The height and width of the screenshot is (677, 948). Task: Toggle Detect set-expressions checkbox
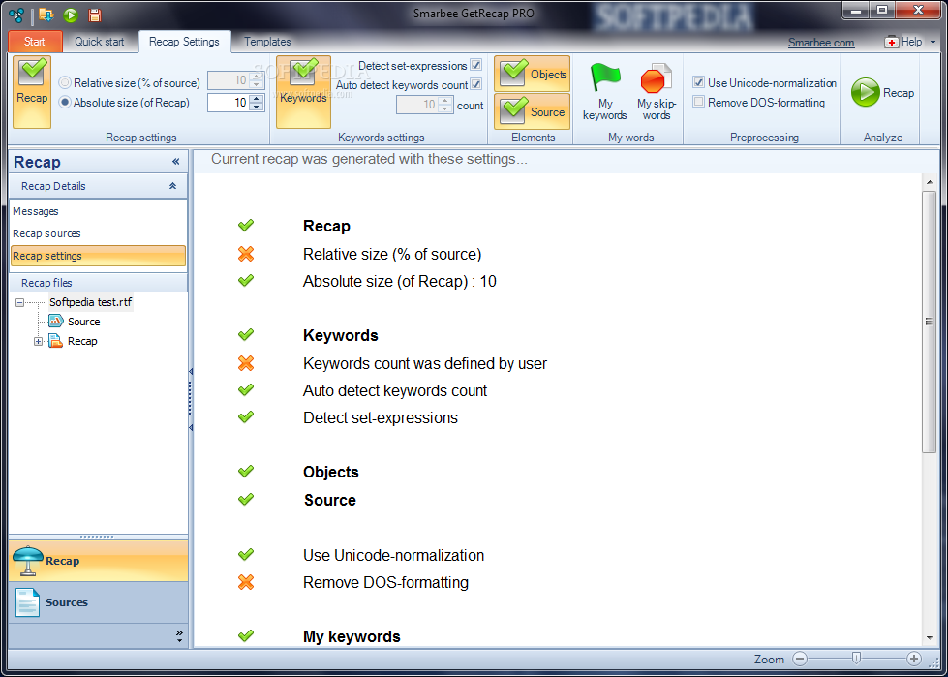pos(476,65)
